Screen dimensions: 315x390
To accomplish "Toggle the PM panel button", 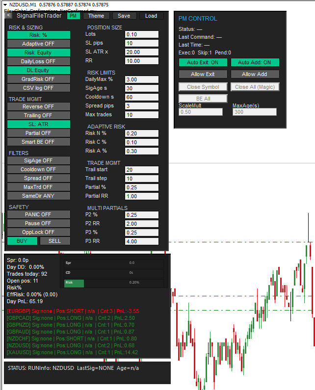I will pyautogui.click(x=74, y=16).
